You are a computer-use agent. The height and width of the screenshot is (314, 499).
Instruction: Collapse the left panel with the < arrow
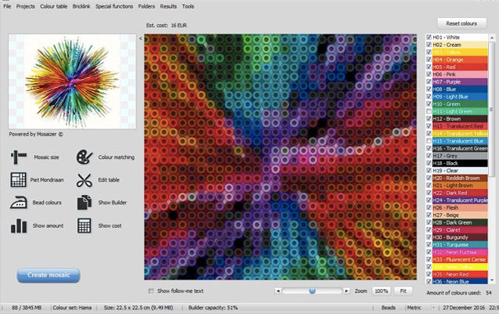(141, 38)
